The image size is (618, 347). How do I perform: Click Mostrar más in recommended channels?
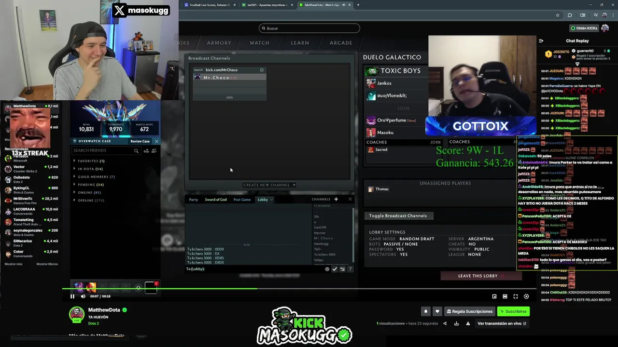(x=14, y=264)
